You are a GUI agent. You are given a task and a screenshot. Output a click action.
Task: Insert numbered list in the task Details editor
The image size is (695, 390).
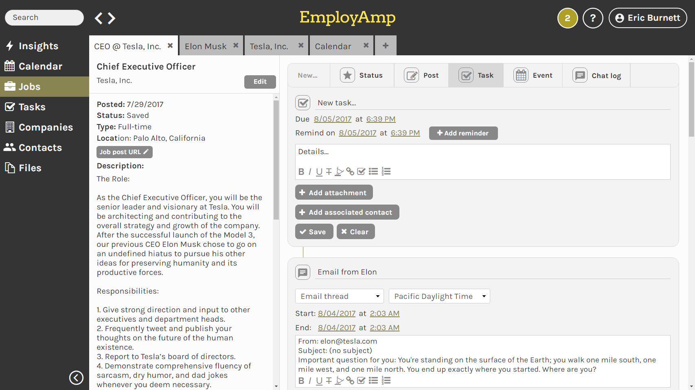[x=386, y=172]
